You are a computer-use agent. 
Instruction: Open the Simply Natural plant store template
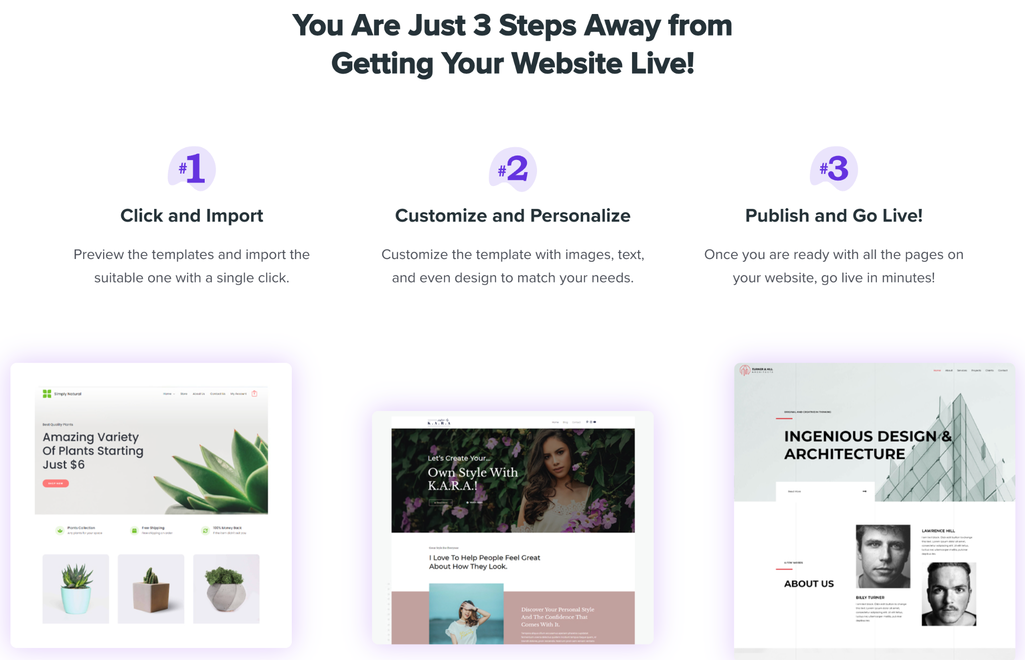click(x=151, y=505)
